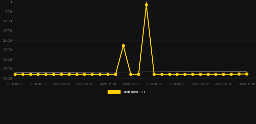
Task: Click the 4000 y-axis tick label
Action: tap(7, 78)
